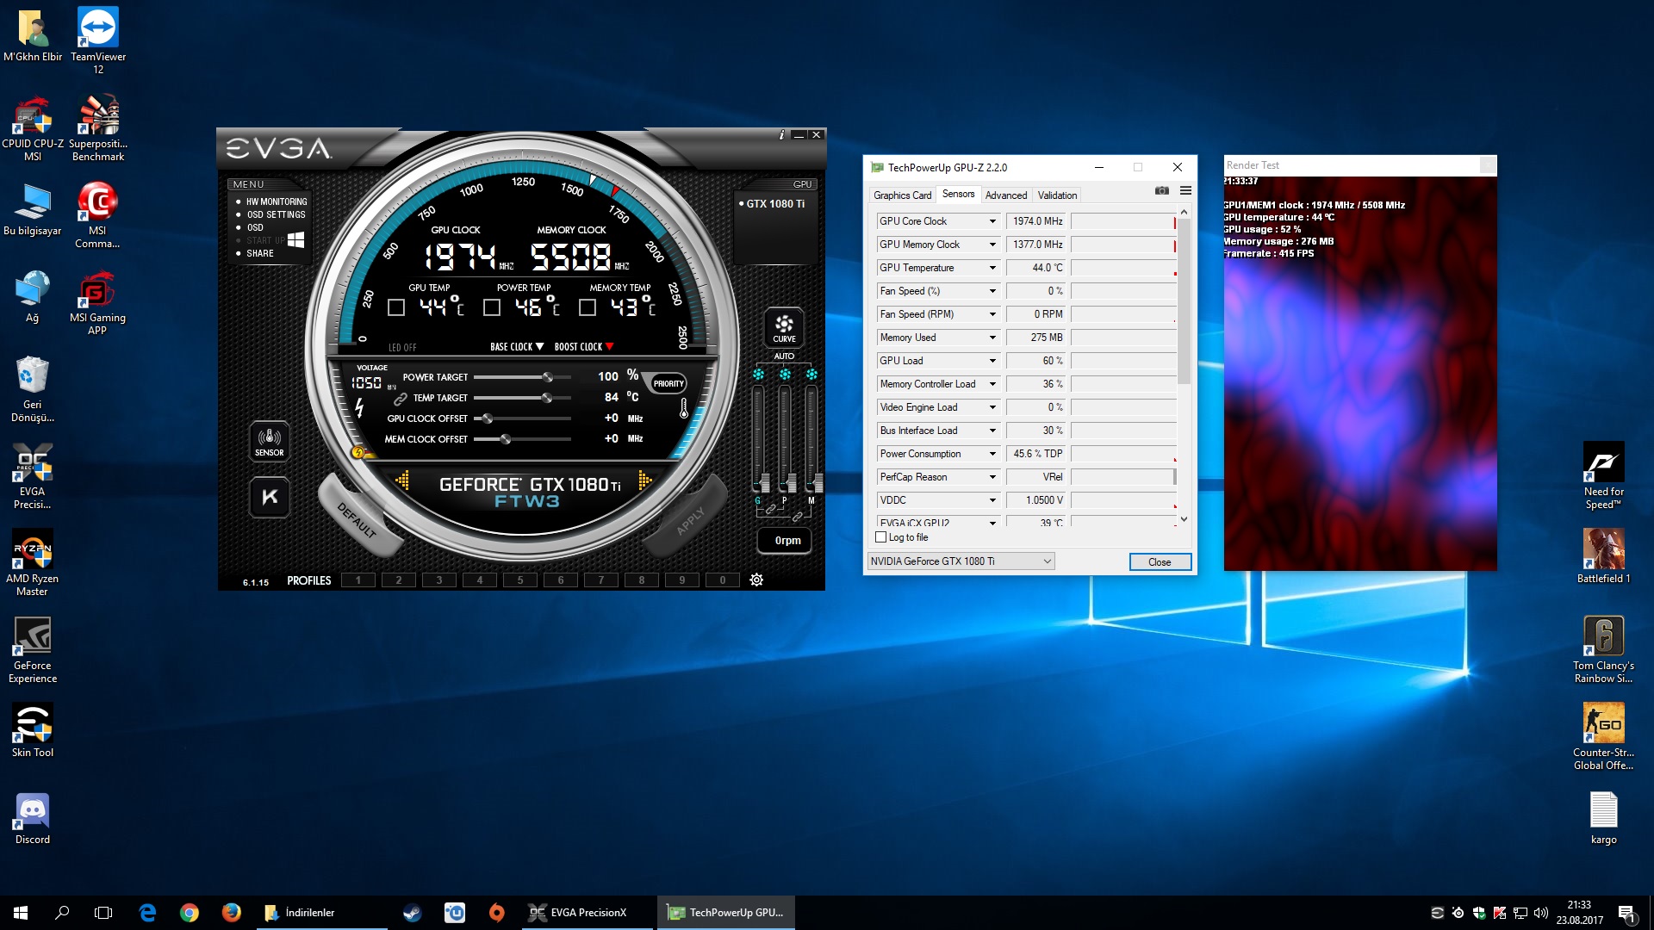Screen dimensions: 1654x930
Task: Expand the PerfCap Reason sensor dropdown
Action: [992, 477]
